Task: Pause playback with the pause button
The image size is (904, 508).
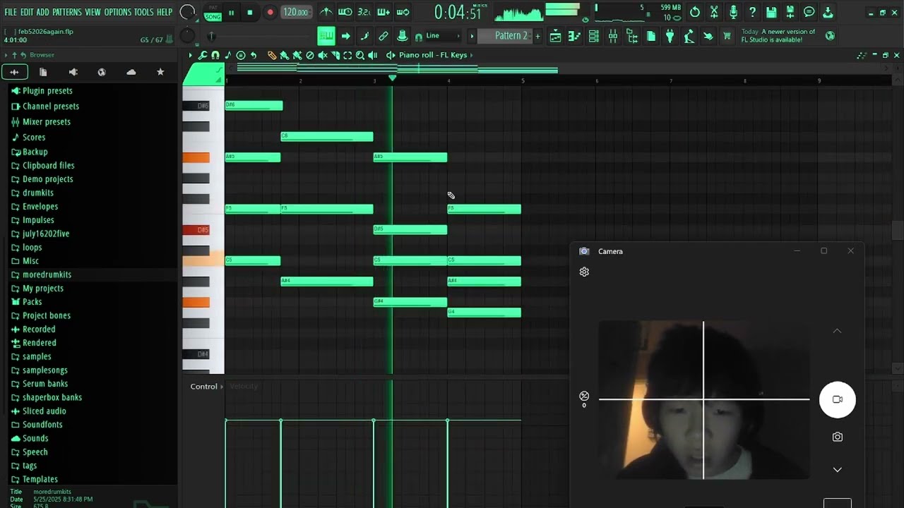Action: (x=231, y=13)
